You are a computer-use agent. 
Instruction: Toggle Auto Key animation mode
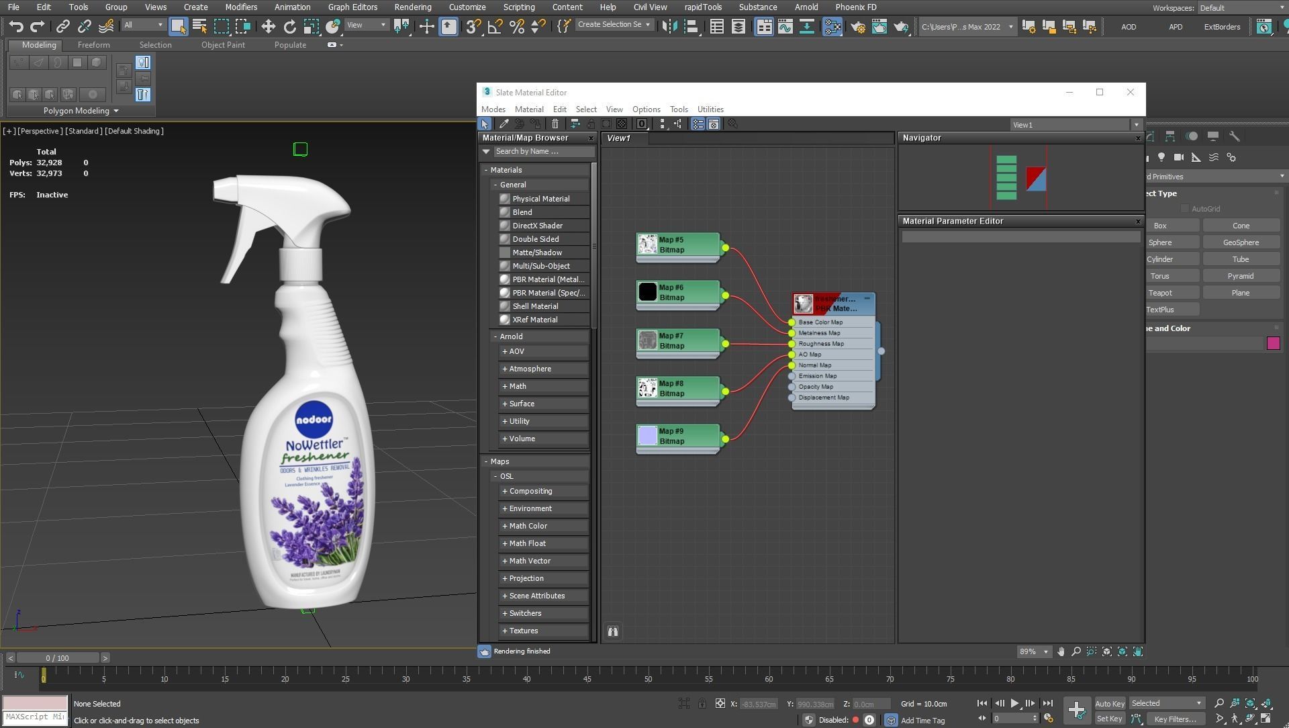pos(1110,703)
